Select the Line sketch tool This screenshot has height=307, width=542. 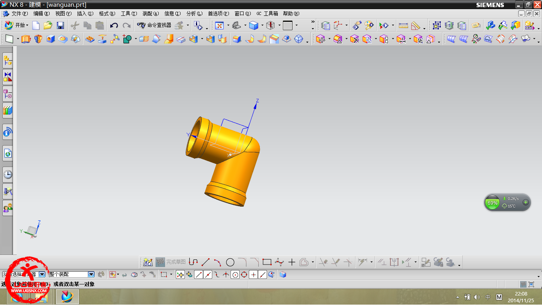pyautogui.click(x=206, y=262)
